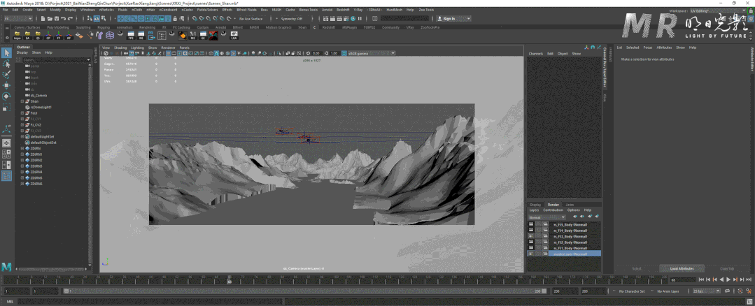The width and height of the screenshot is (755, 306).
Task: Switch to the Display layer tab
Action: [535, 205]
